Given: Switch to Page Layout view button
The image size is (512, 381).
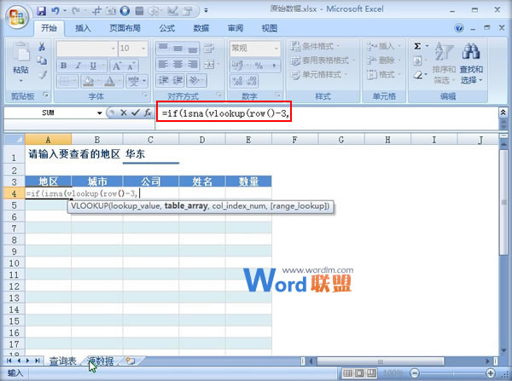Looking at the screenshot, I should pyautogui.click(x=359, y=372).
